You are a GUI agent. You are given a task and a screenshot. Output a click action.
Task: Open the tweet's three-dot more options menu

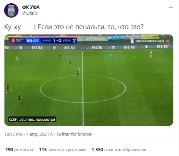click(x=171, y=7)
